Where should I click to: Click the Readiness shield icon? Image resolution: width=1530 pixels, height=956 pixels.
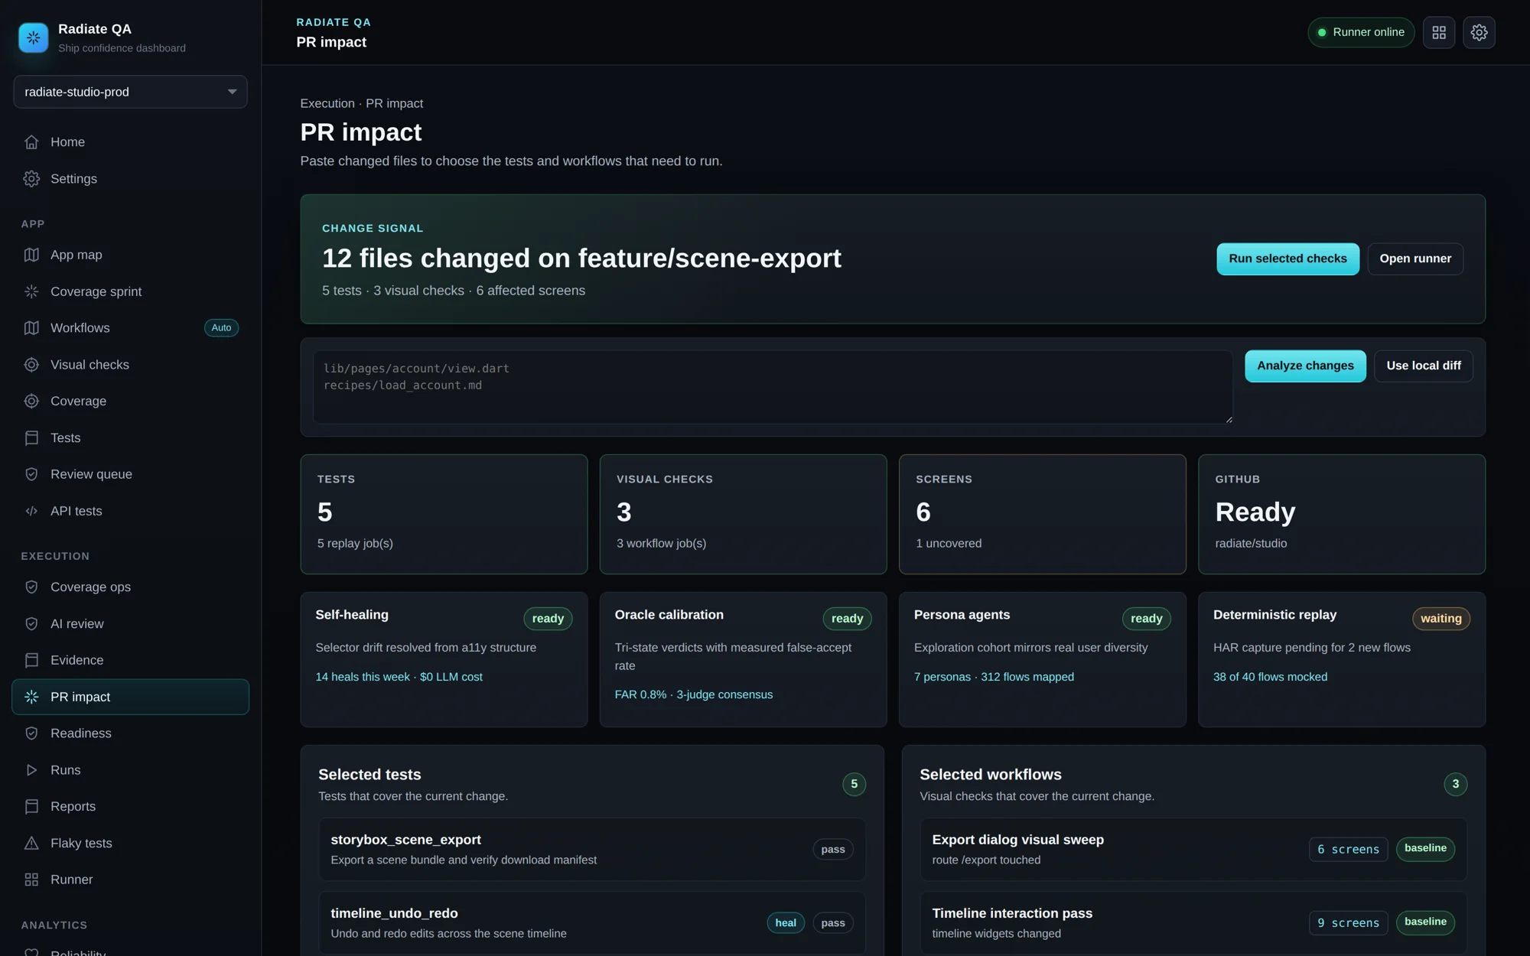(31, 733)
